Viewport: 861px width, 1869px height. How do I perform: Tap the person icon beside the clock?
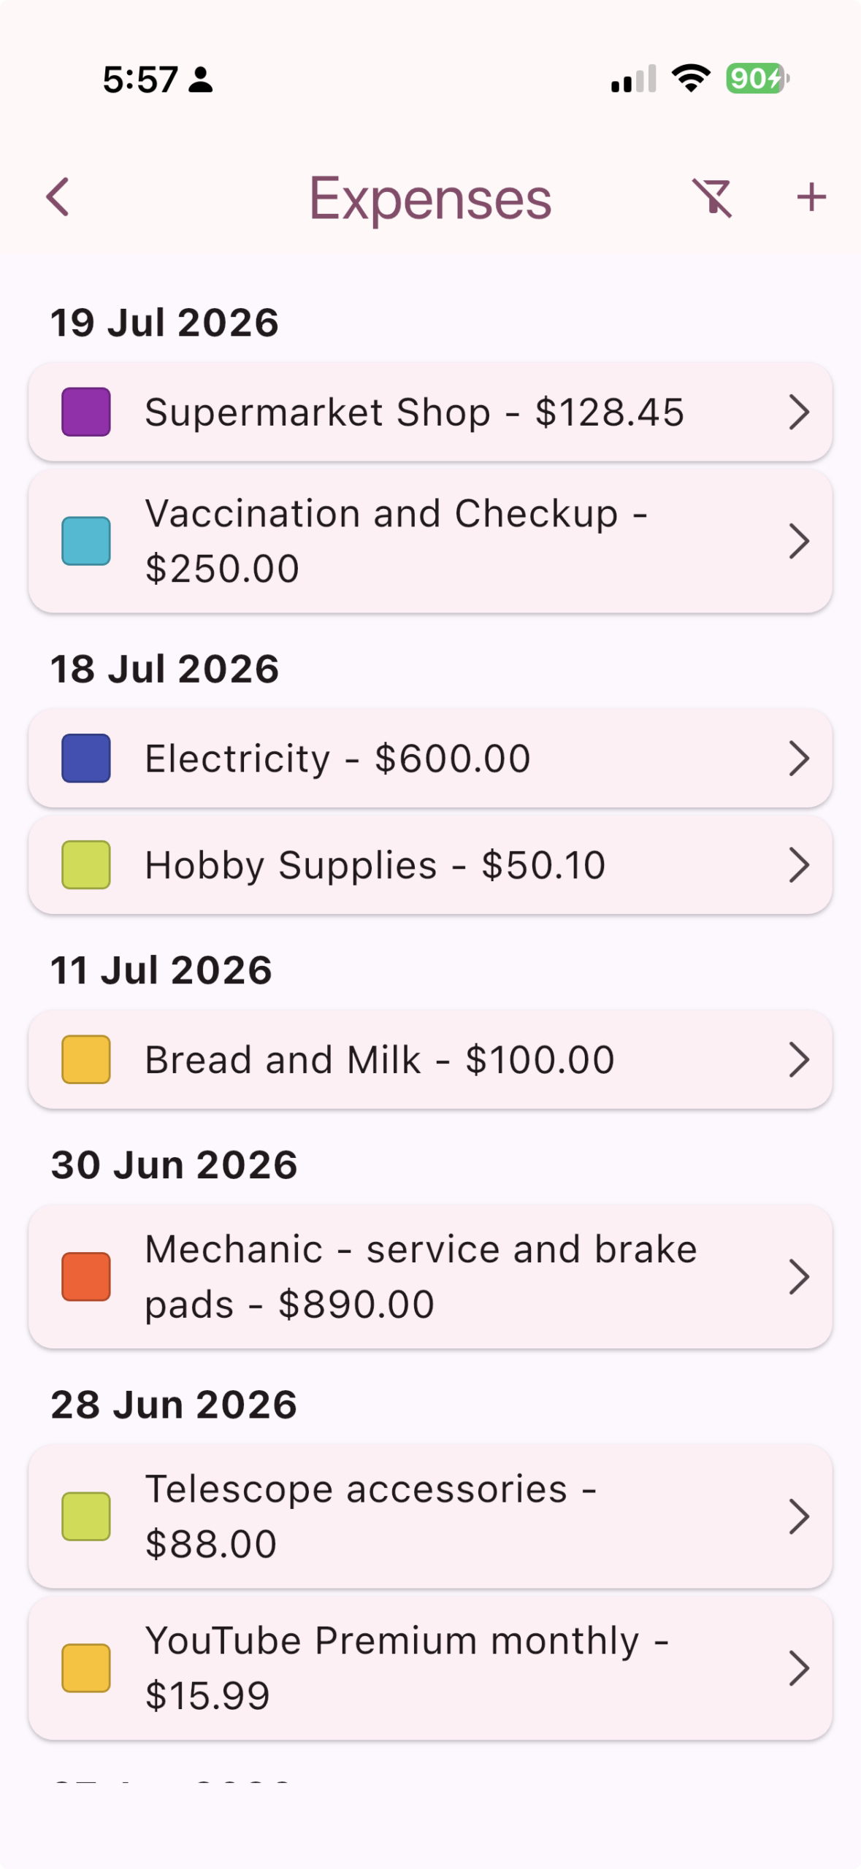coord(200,79)
